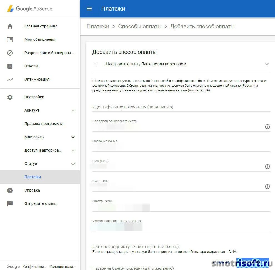Viewport: 275px width, 270px height.
Task: Click the Справка question mark icon
Action: coord(10,190)
